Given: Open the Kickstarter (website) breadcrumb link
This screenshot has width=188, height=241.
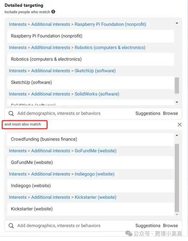Looking at the screenshot, I should (95, 197).
